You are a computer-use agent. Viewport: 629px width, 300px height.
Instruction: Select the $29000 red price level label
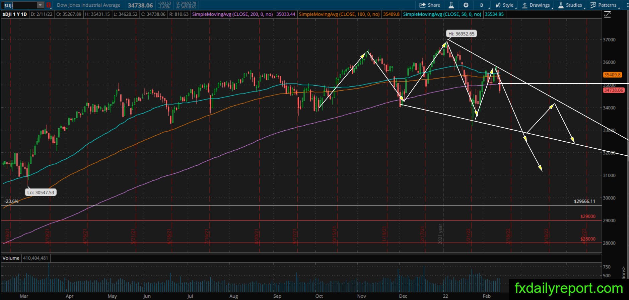588,216
